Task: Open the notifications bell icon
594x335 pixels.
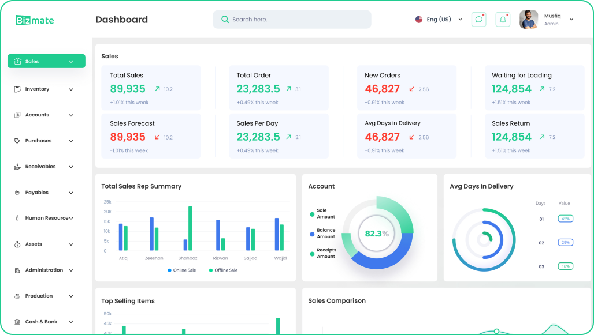Action: [x=503, y=20]
